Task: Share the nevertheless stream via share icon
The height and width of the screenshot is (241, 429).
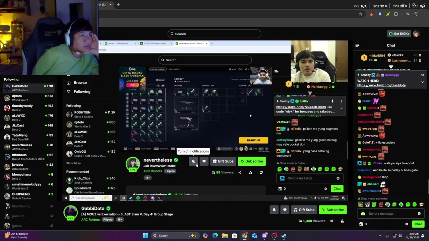Action: tap(240, 172)
